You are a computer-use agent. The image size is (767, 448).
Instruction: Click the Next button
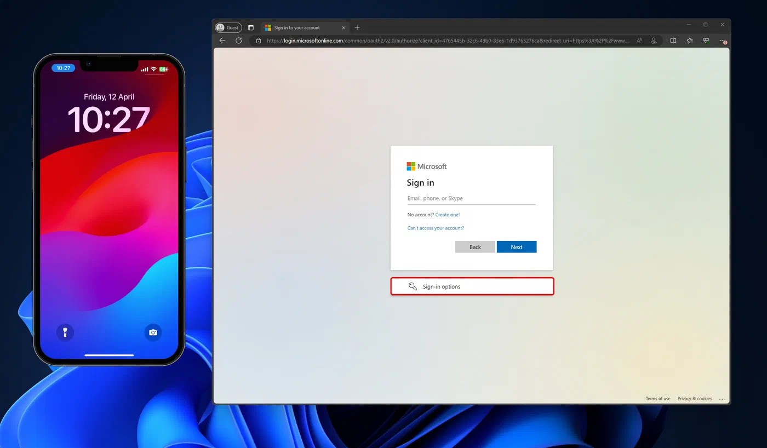tap(517, 247)
